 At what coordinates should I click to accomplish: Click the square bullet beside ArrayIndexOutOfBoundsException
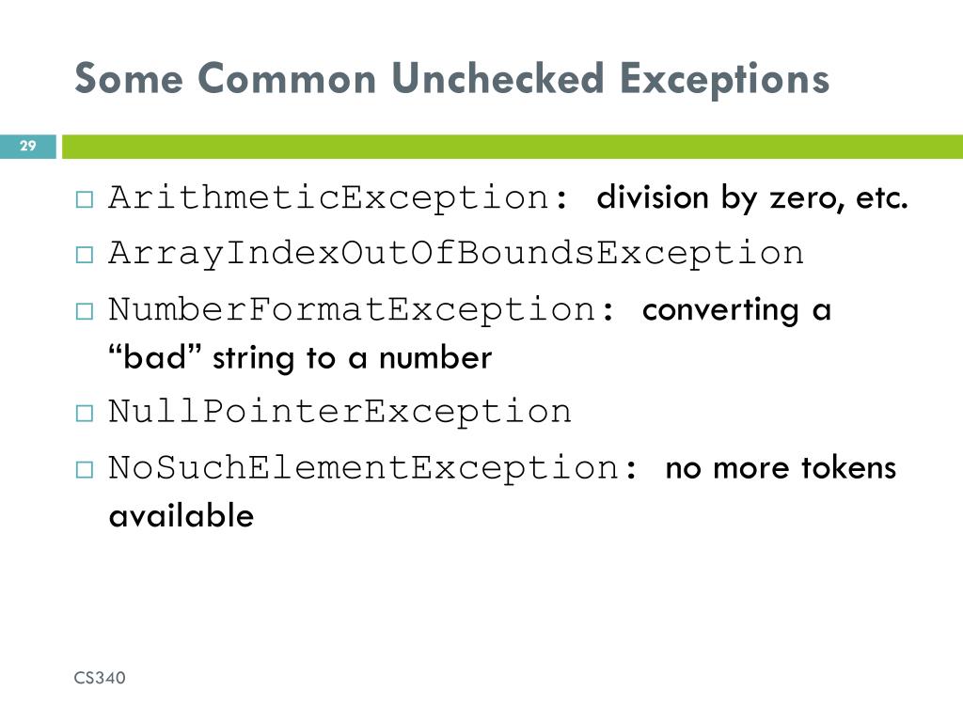[x=85, y=255]
